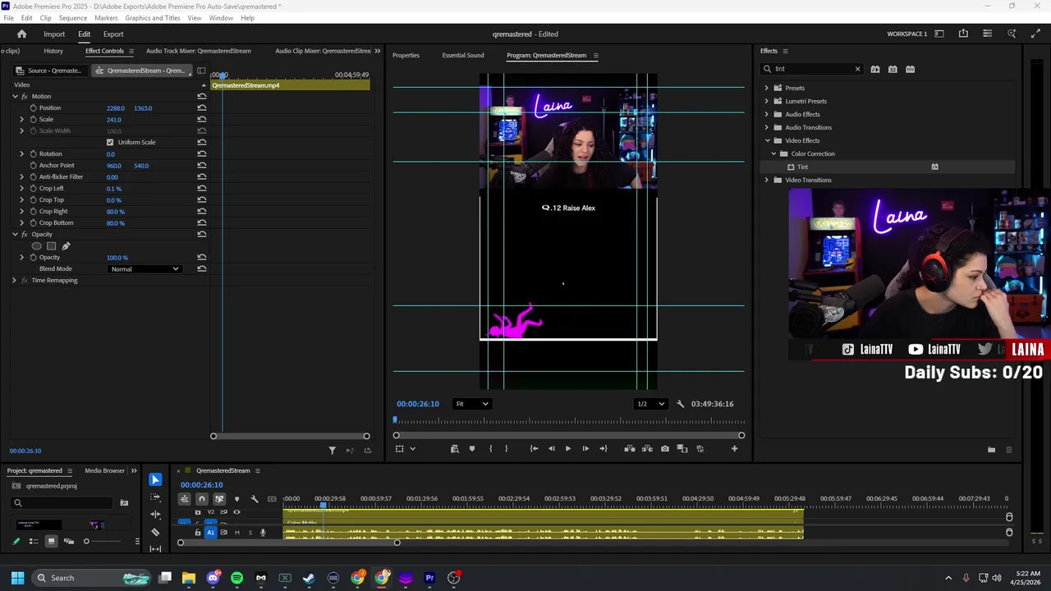Switch to the Export workspace
This screenshot has width=1051, height=591.
tap(113, 34)
